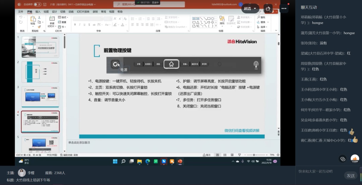Click the accessibility check (辅助功能) status
Image resolution: width=362 pixels, height=185 pixels.
point(69,155)
